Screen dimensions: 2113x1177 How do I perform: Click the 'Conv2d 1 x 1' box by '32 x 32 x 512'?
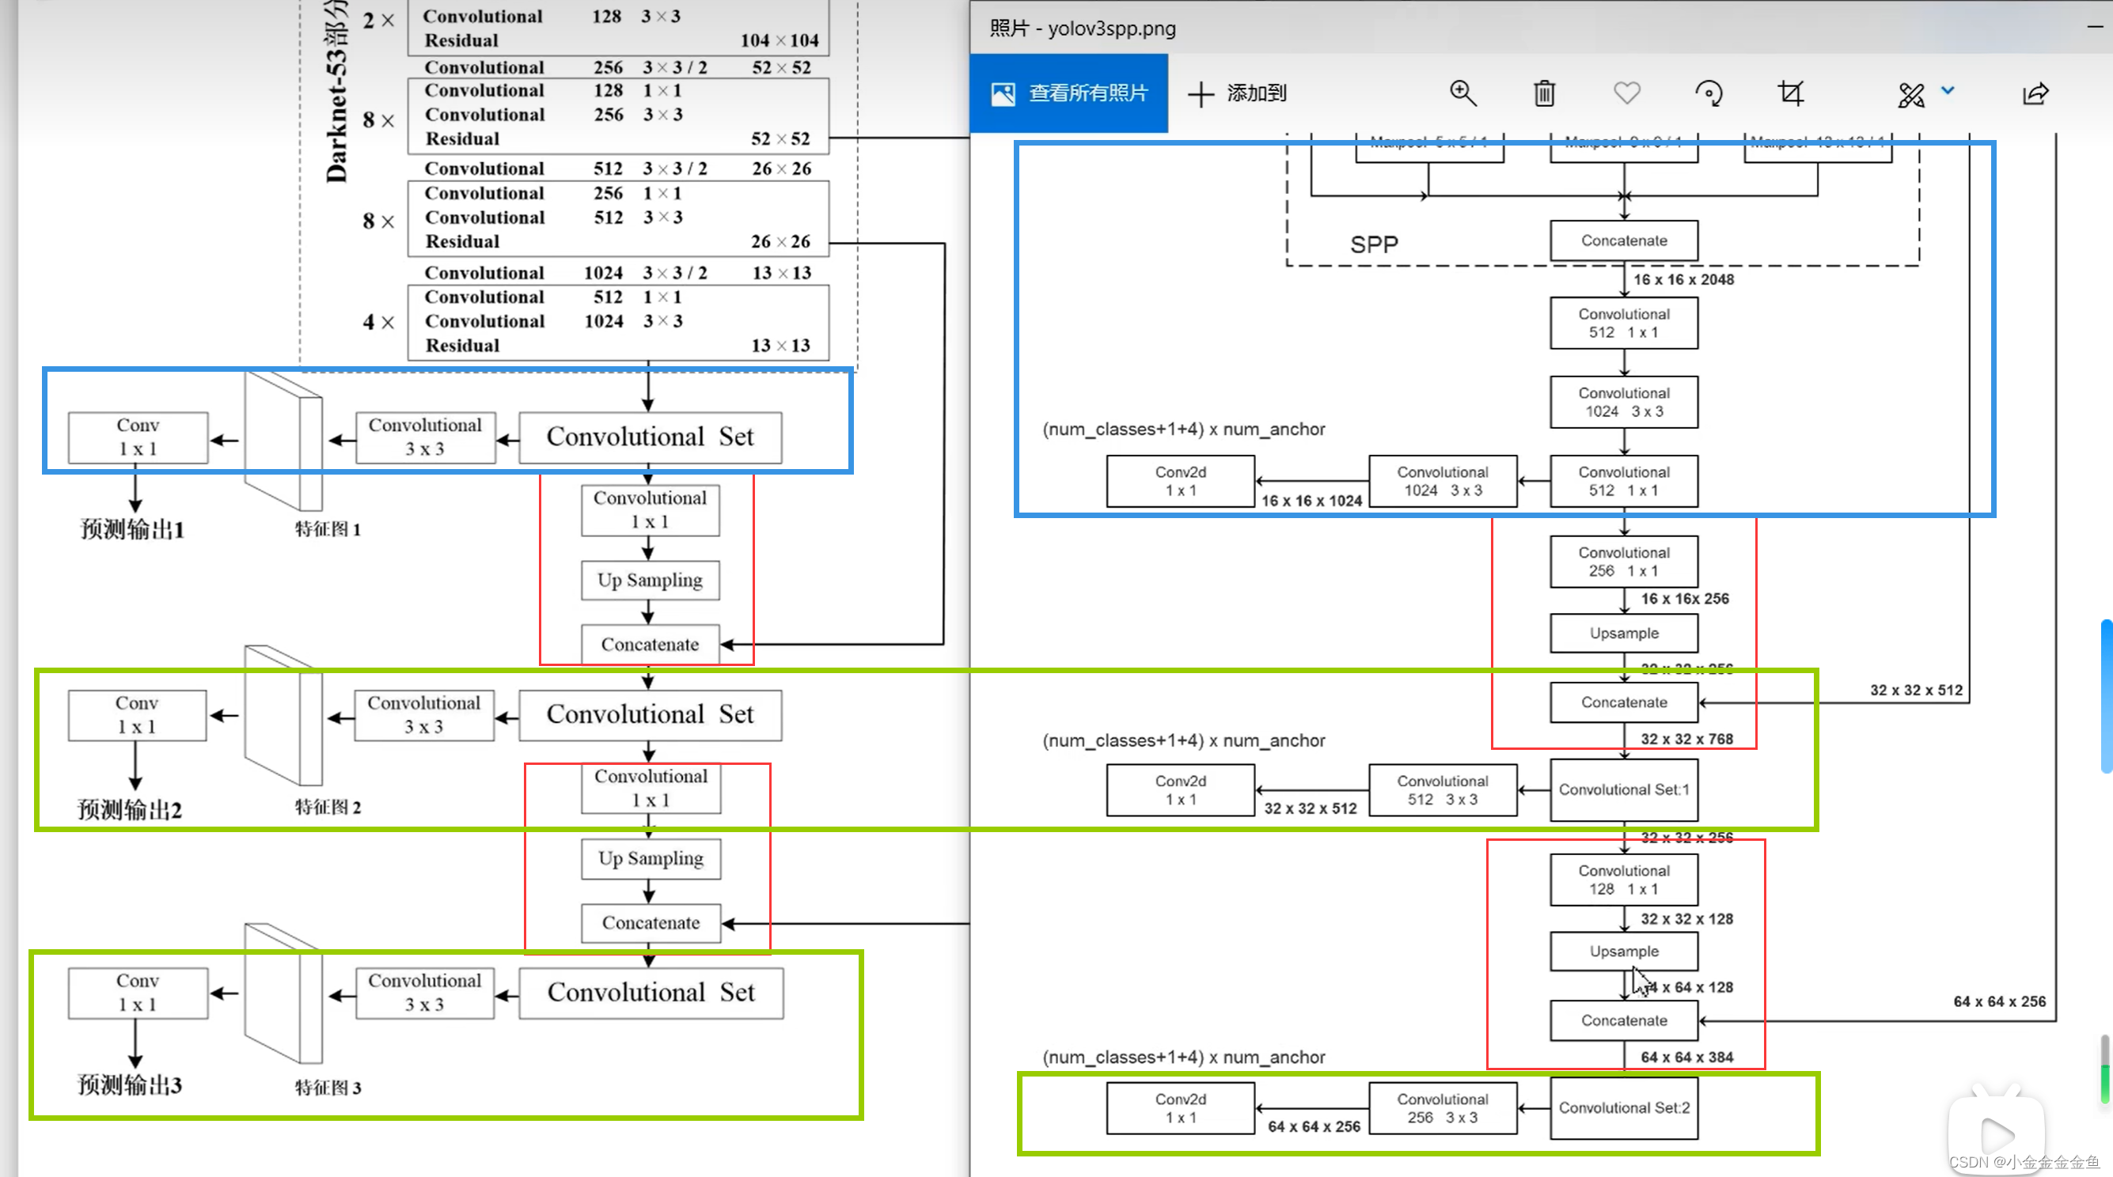coord(1181,790)
